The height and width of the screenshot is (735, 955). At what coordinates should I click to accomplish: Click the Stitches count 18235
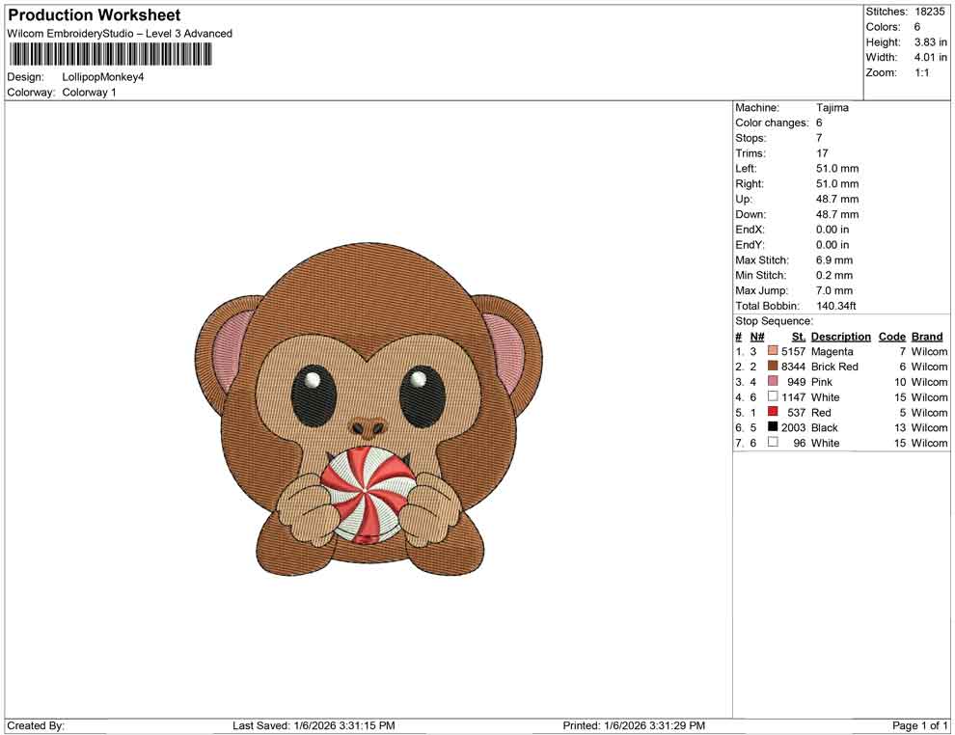point(929,12)
